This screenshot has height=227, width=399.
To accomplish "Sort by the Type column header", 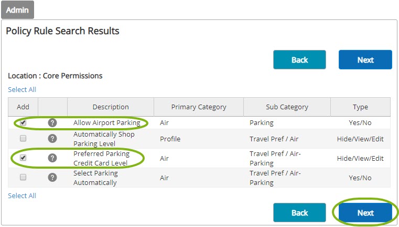I will pos(360,107).
